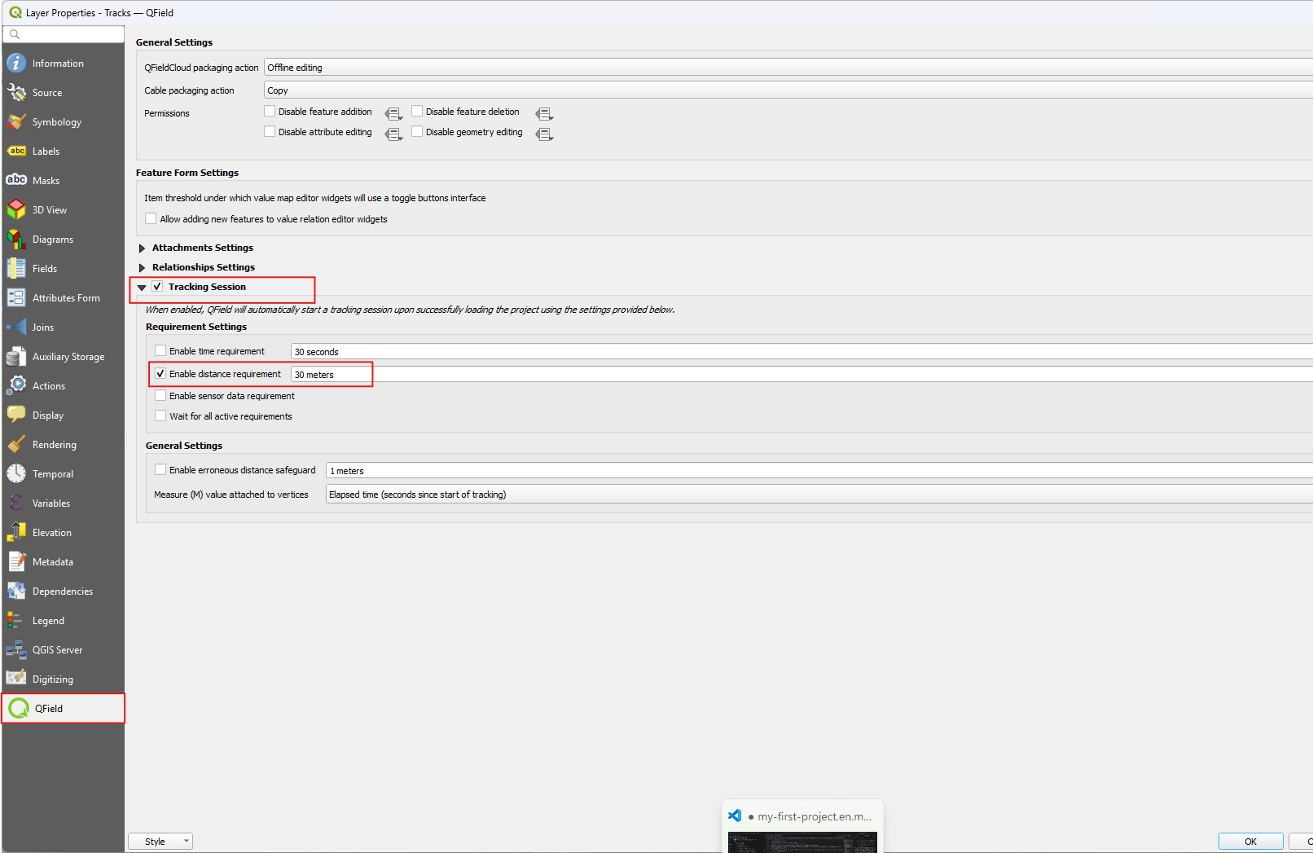Viewport: 1313px width, 853px height.
Task: Select the 3D View cube icon
Action: [16, 210]
